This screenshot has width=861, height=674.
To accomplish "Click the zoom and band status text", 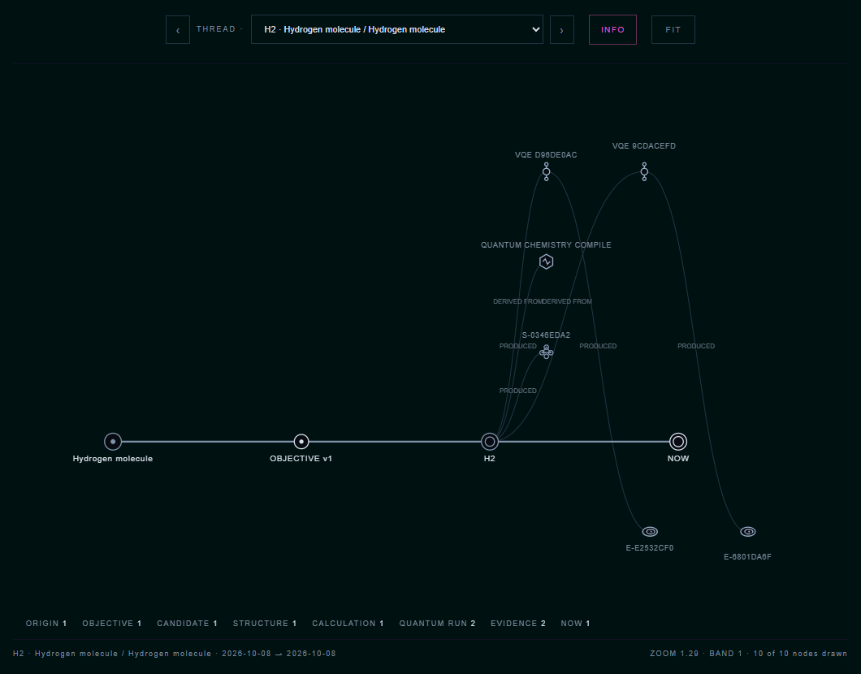I will point(748,654).
